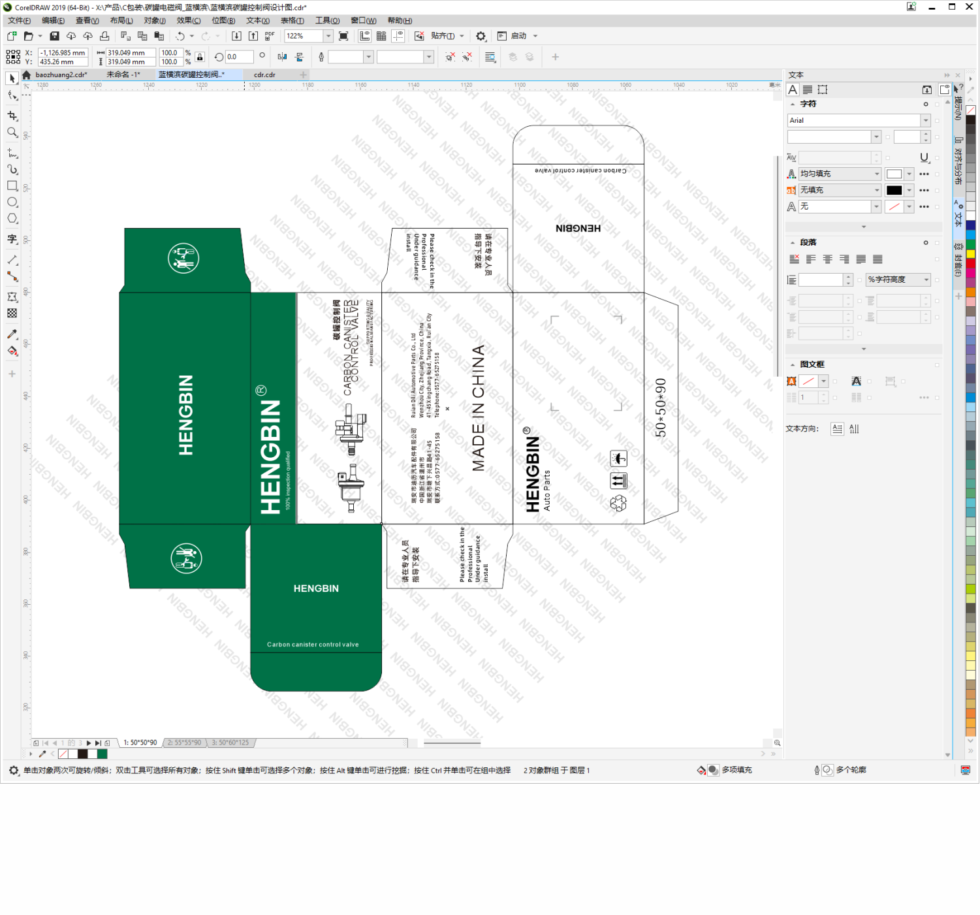Click the Save disk icon
Screen dimensions: 980x915
55,36
